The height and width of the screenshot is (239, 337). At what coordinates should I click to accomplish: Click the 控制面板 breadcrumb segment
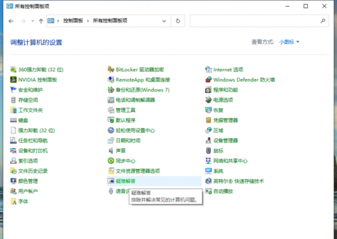(x=73, y=21)
